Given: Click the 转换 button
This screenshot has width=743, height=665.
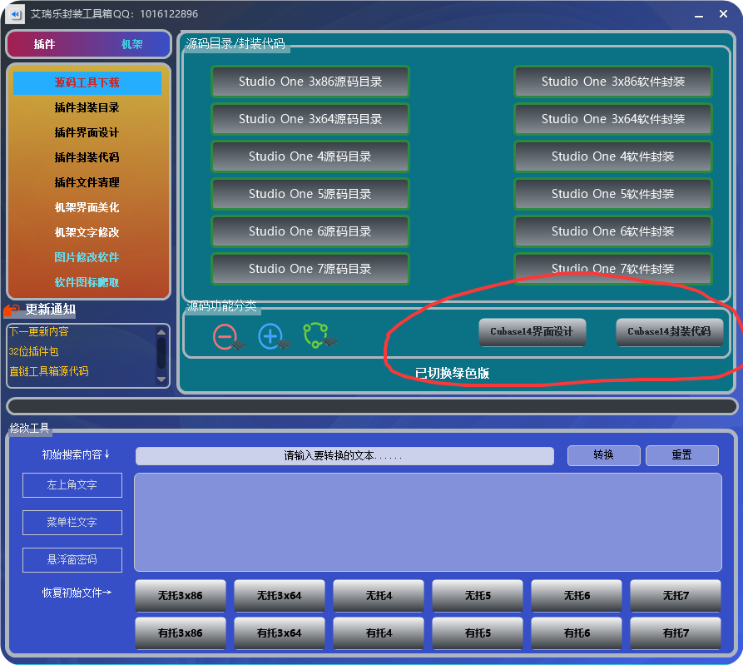Looking at the screenshot, I should pos(604,455).
